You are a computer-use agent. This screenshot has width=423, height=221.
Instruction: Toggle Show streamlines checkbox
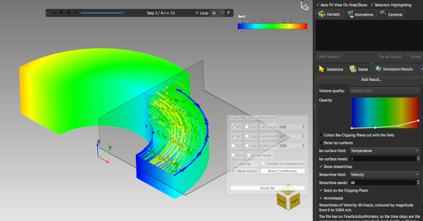(321, 166)
